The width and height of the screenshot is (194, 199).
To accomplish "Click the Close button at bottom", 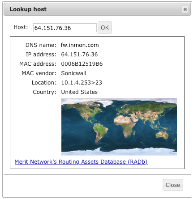I will [173, 185].
